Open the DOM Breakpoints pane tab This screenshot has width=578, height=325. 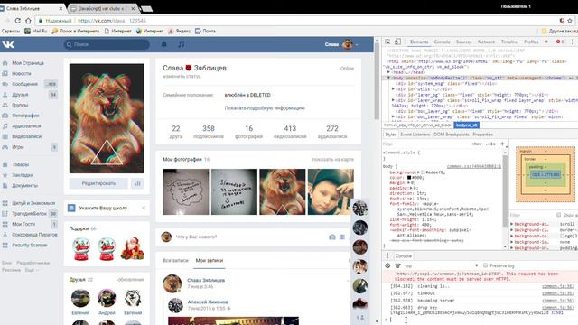pos(452,135)
